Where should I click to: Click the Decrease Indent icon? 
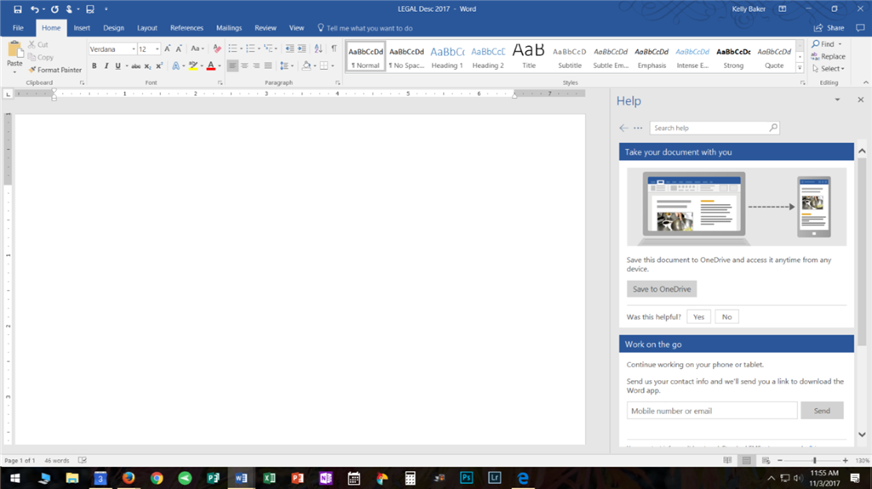[x=290, y=49]
